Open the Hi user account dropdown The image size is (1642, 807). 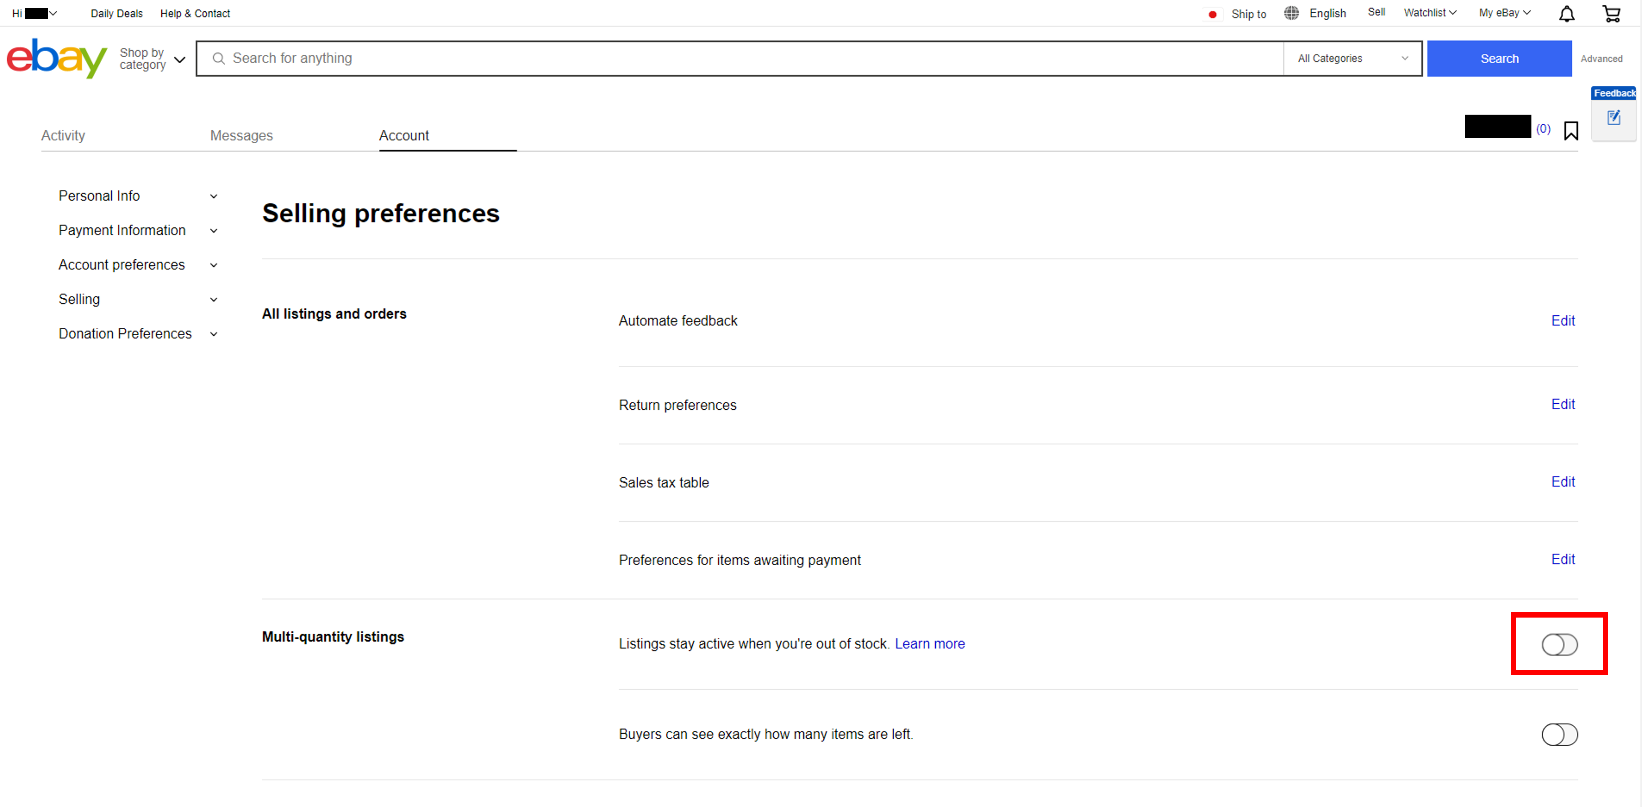point(35,14)
